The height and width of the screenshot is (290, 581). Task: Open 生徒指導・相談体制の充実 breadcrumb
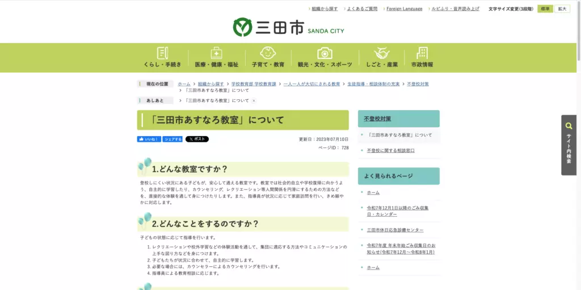tap(373, 84)
